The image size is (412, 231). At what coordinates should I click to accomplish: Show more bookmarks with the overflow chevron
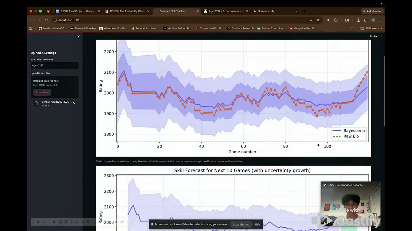click(x=352, y=28)
